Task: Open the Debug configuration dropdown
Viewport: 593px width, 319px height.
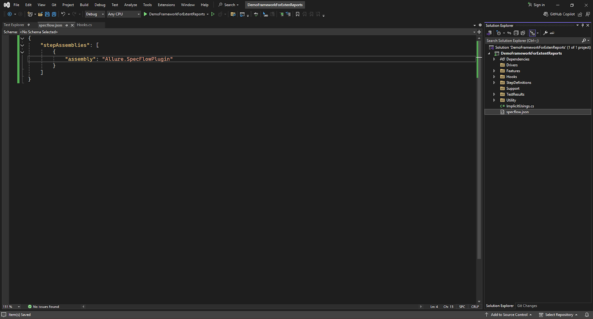Action: (x=95, y=14)
